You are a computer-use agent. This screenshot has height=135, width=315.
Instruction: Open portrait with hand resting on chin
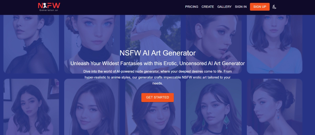tap(214, 44)
